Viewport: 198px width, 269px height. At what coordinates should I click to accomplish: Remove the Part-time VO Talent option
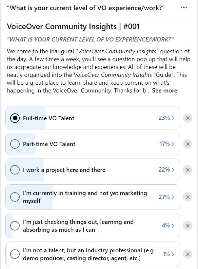click(x=188, y=144)
